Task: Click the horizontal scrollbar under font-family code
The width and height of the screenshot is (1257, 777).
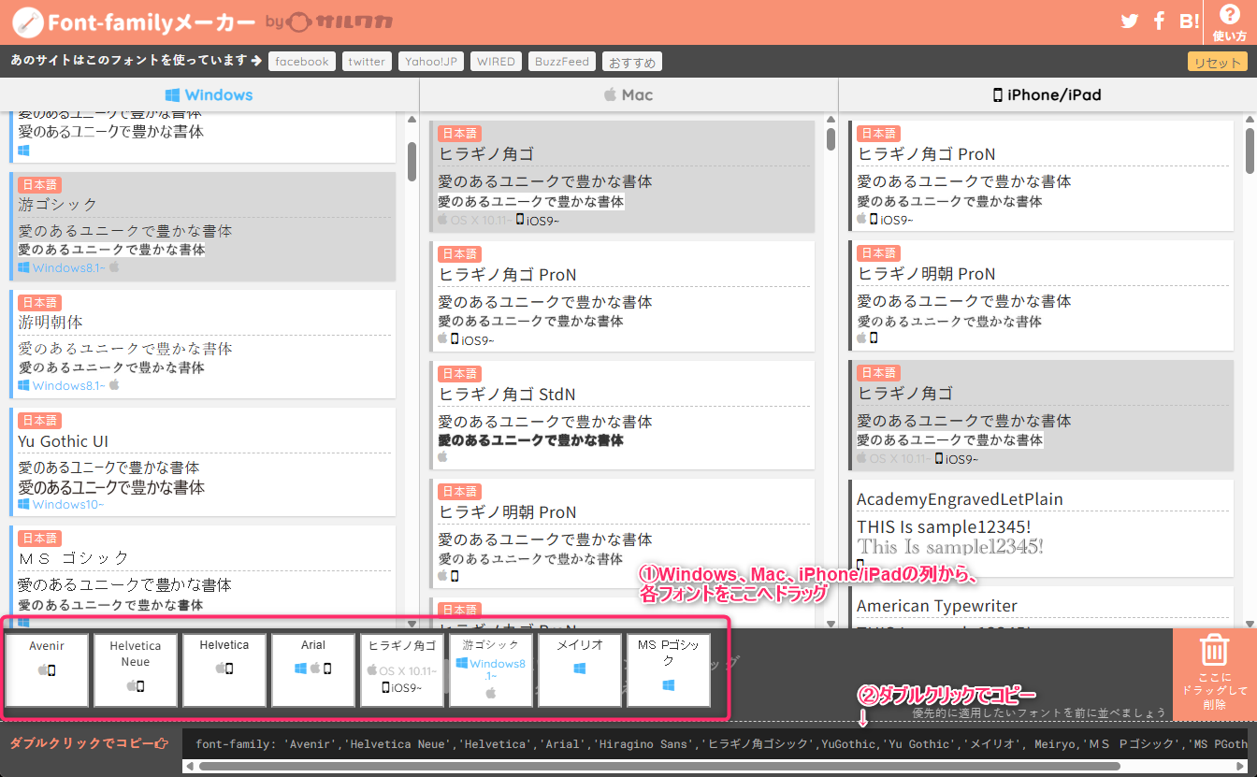Action: 655,767
